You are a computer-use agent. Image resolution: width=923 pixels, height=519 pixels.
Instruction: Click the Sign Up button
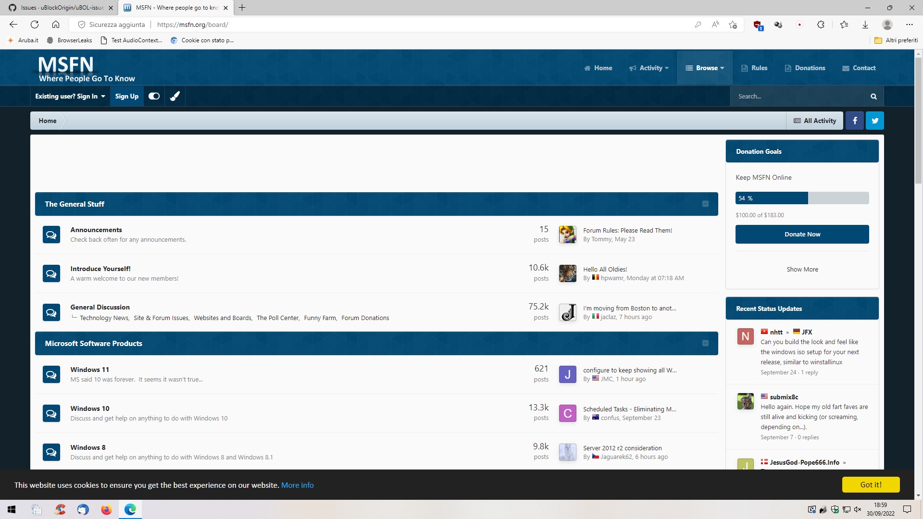point(127,96)
